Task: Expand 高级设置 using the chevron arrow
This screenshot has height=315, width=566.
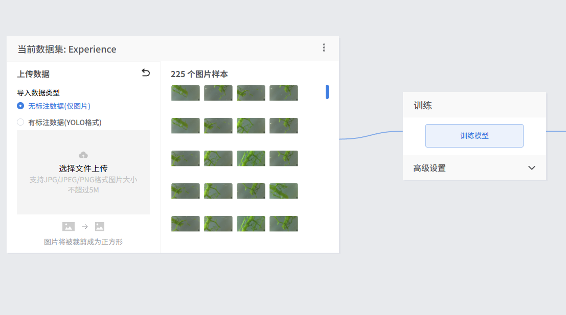Action: click(x=532, y=168)
